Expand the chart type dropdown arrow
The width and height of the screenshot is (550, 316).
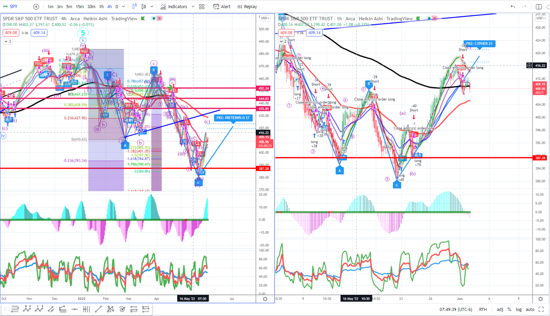click(152, 6)
